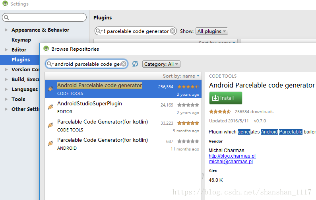Click the 46.0 K size value
Viewport: 316px width, 200px height.
(x=216, y=180)
